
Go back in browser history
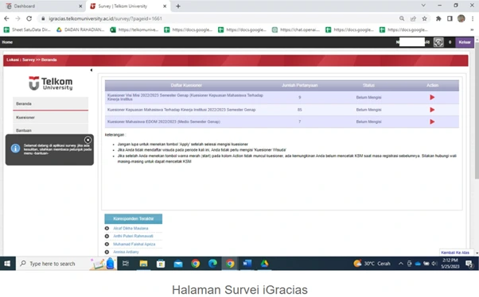point(6,18)
